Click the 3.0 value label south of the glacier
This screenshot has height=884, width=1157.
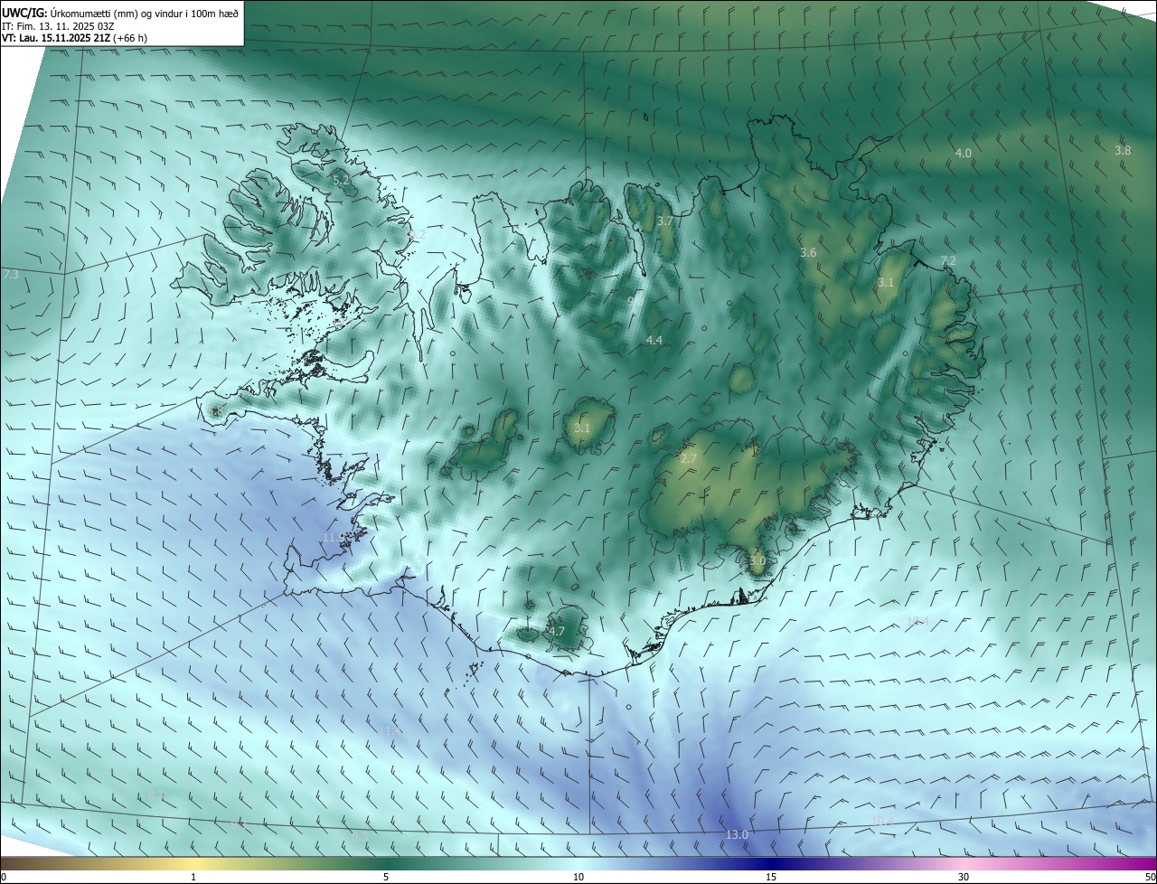pyautogui.click(x=757, y=561)
